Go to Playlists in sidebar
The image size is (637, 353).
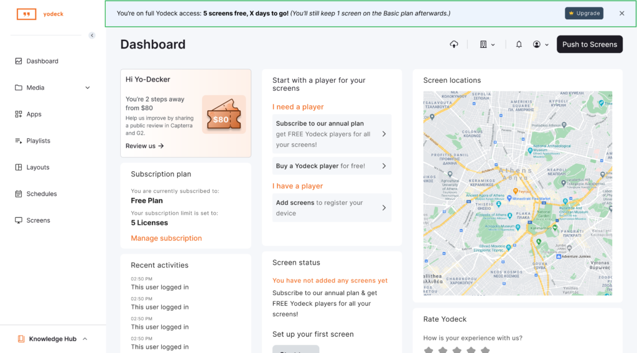point(38,141)
